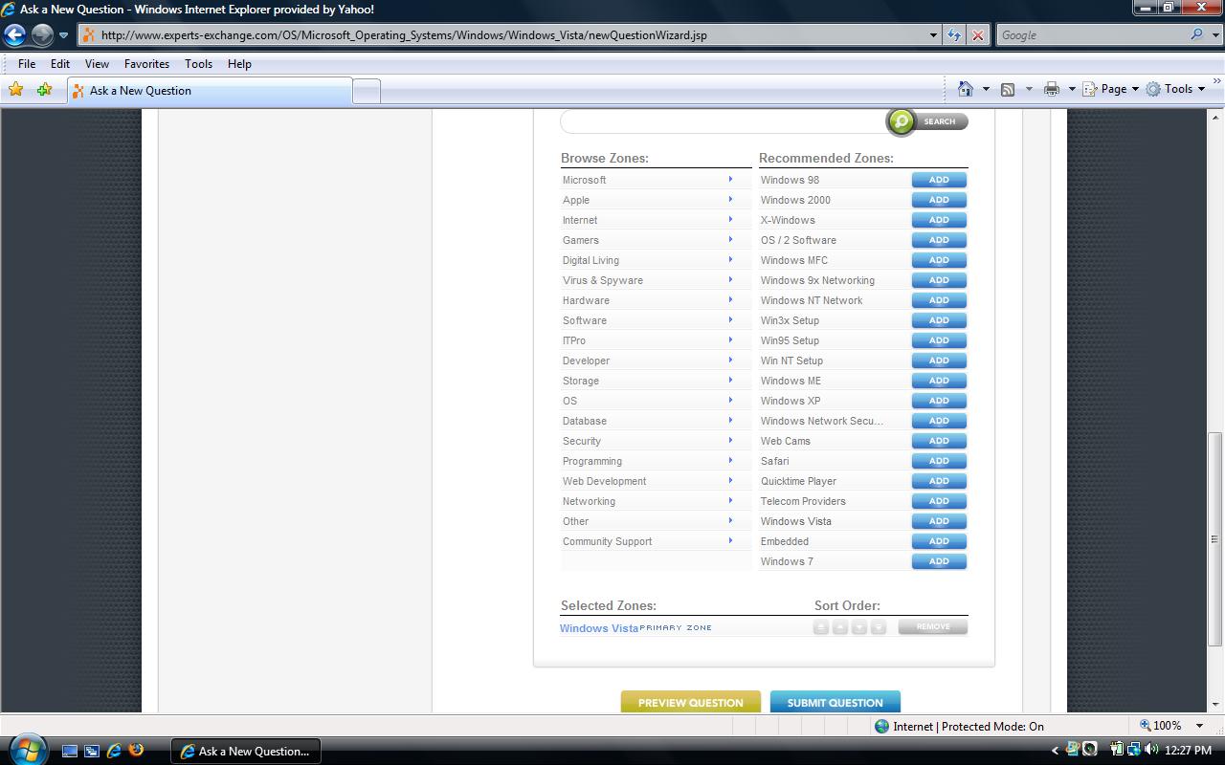Move zone down one in sort order
The height and width of the screenshot is (765, 1225).
859,627
